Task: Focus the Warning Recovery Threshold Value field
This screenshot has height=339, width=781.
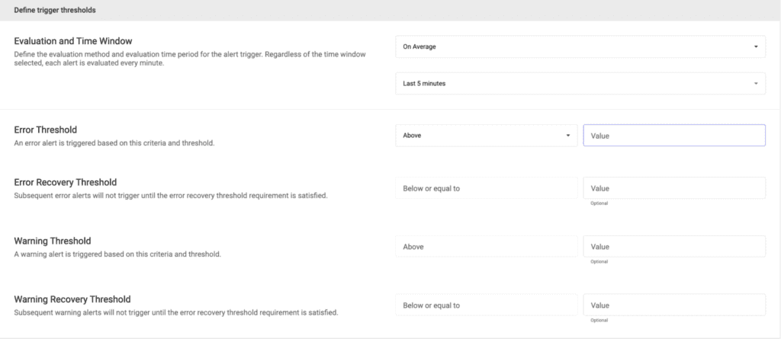Action: tap(674, 305)
